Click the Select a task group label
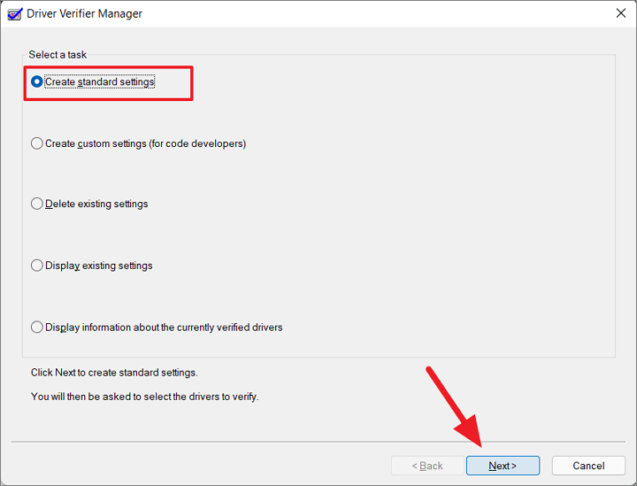637x486 pixels. coord(58,55)
